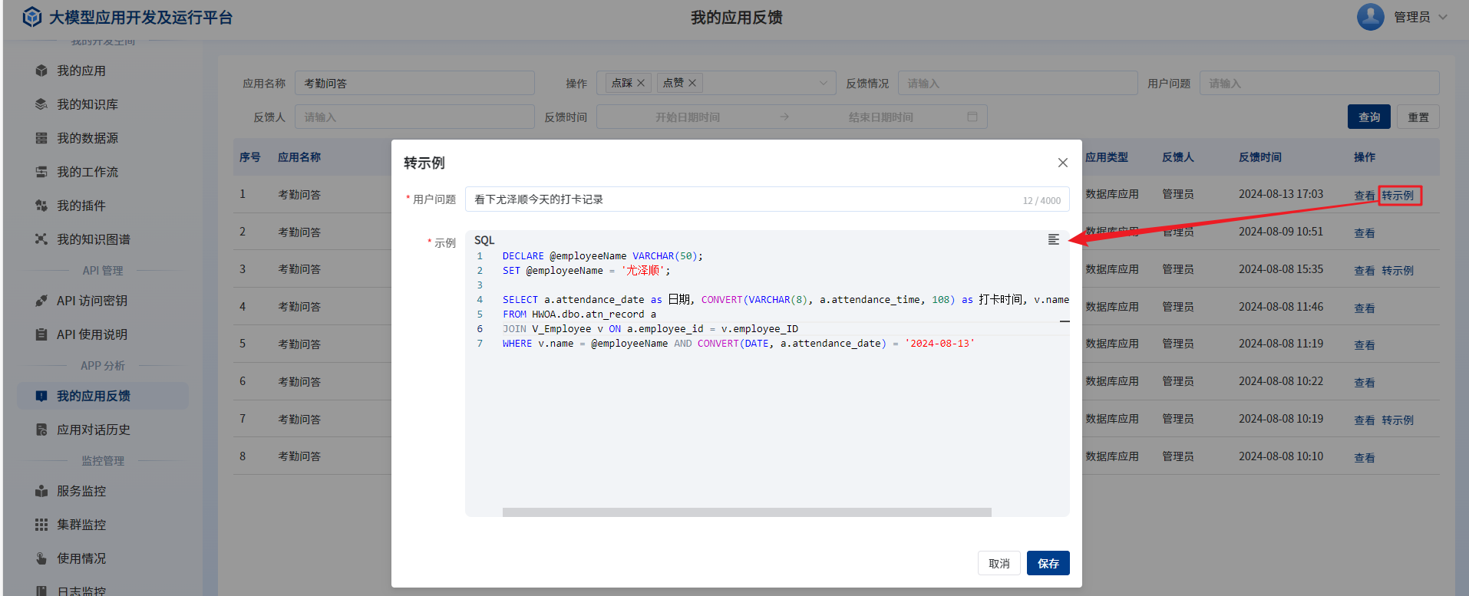Go to 我的应用 menu item

coord(81,71)
